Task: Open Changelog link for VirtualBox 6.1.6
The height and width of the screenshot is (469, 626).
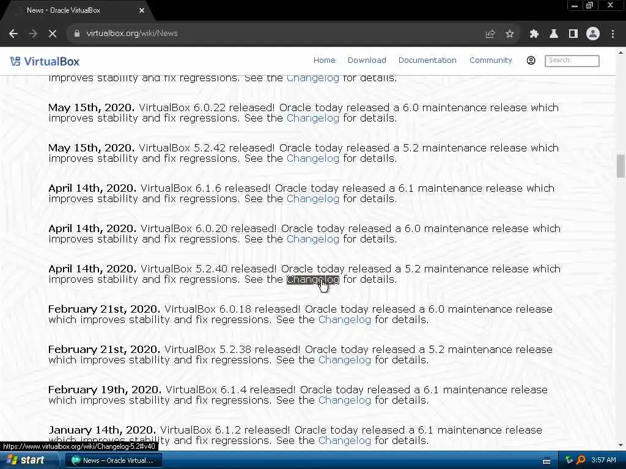Action: click(x=312, y=199)
